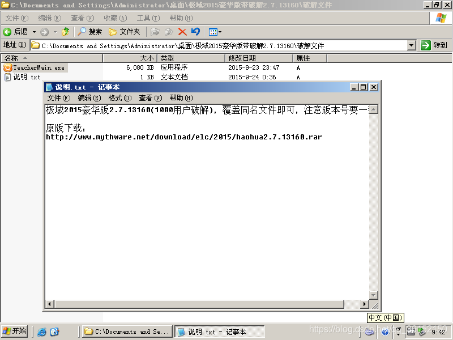Close the 说明.txt Notepad window
453x340 pixels.
click(x=374, y=87)
